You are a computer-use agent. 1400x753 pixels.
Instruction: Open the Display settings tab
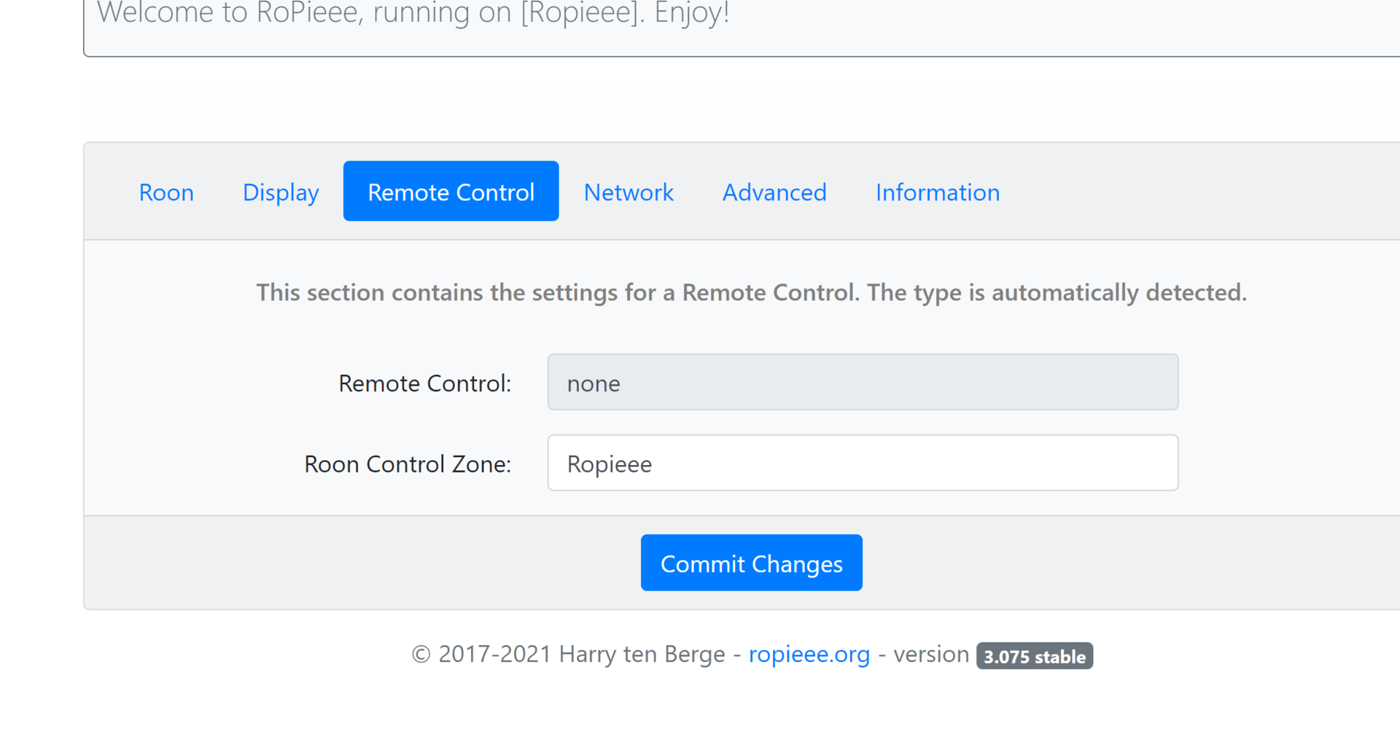[x=281, y=192]
